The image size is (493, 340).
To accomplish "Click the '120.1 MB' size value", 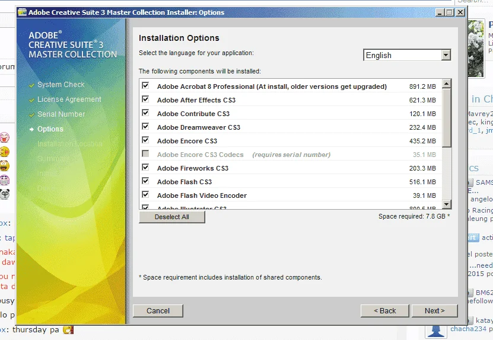I will pos(422,114).
